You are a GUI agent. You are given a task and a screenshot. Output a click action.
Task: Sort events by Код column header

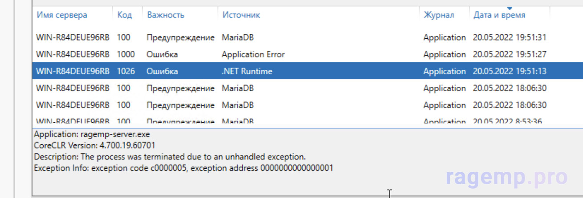tap(125, 15)
